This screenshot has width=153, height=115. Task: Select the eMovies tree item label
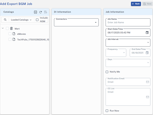pos(22,34)
